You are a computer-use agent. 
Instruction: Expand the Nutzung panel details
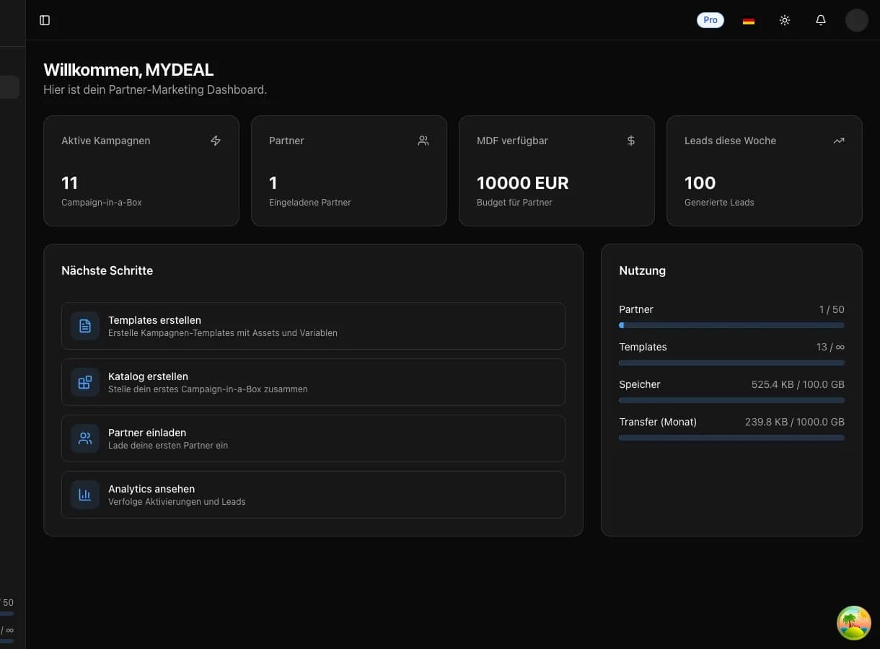642,270
